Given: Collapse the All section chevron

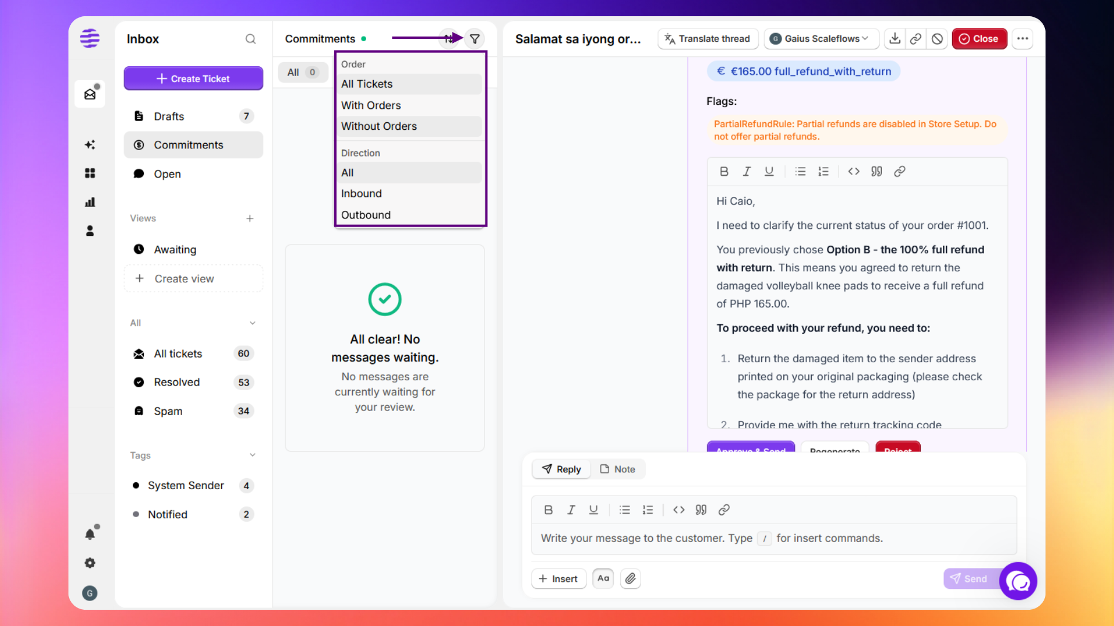Looking at the screenshot, I should pyautogui.click(x=252, y=323).
